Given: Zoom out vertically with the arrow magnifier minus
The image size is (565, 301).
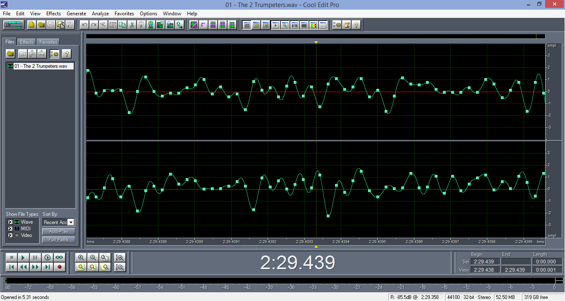Looking at the screenshot, I should (x=120, y=267).
